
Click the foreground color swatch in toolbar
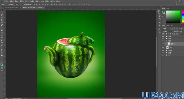pyautogui.click(x=1, y=64)
